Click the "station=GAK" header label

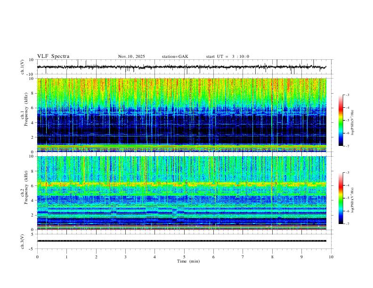[175, 56]
